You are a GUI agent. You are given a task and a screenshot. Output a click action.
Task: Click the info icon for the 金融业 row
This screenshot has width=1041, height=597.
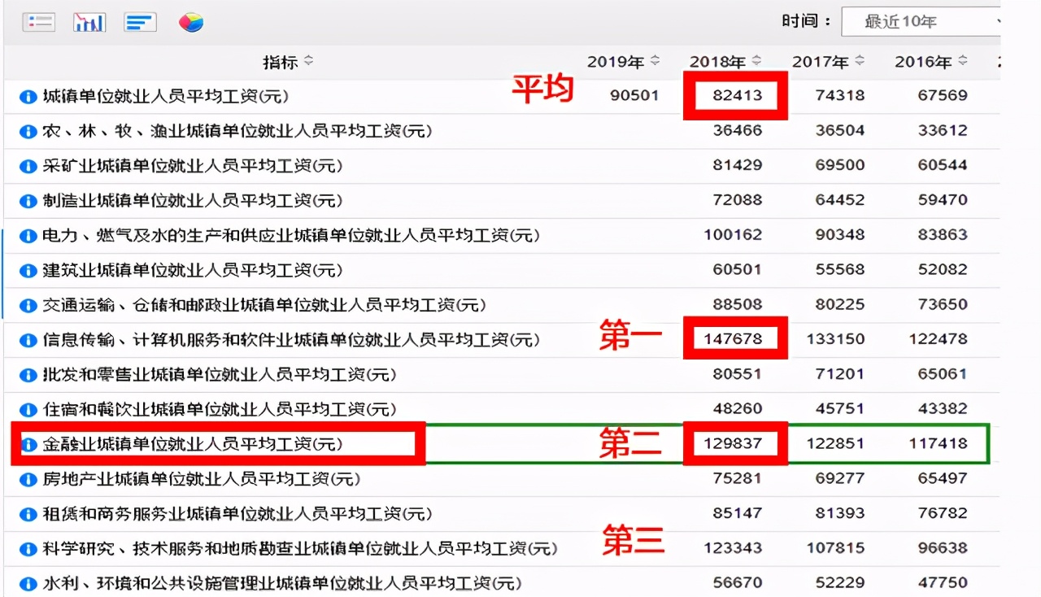pyautogui.click(x=27, y=443)
